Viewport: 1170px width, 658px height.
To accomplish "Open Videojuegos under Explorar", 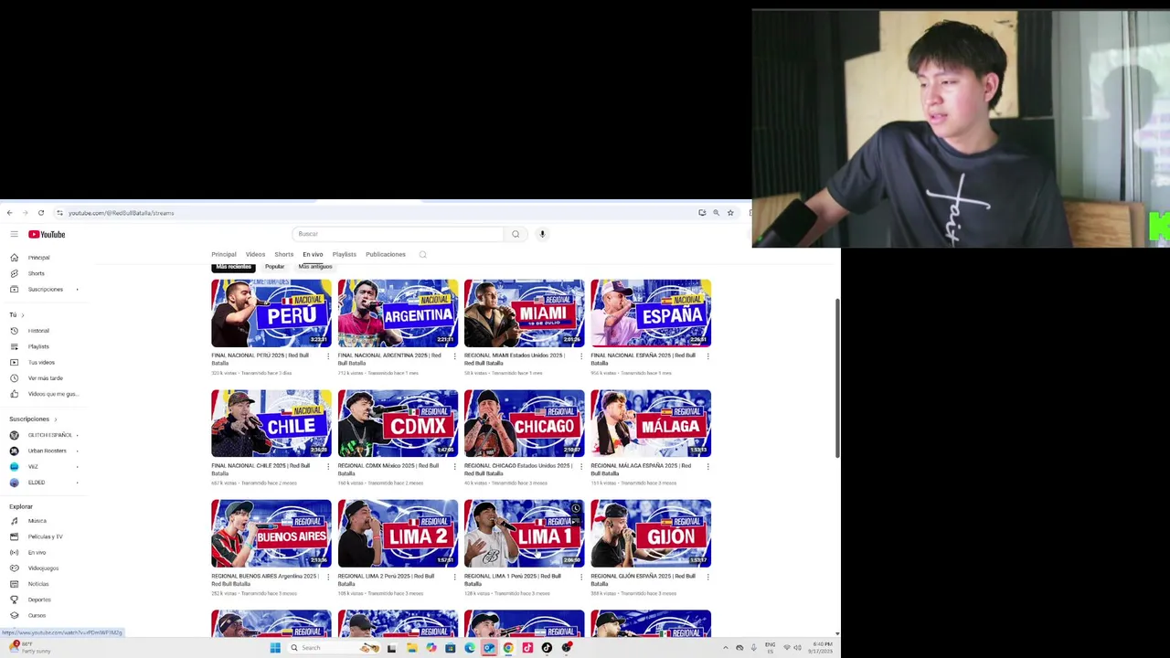I will point(44,568).
